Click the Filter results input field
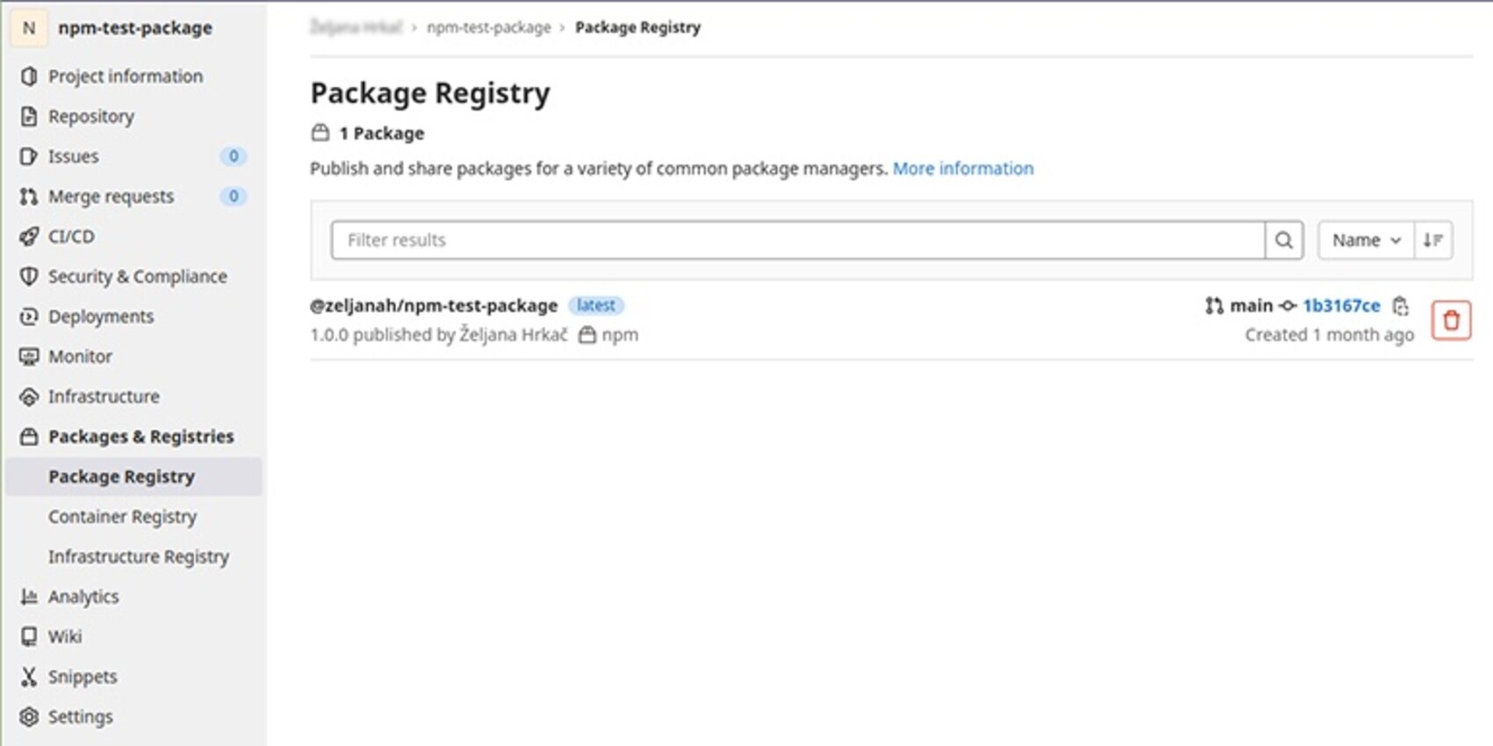 click(797, 240)
